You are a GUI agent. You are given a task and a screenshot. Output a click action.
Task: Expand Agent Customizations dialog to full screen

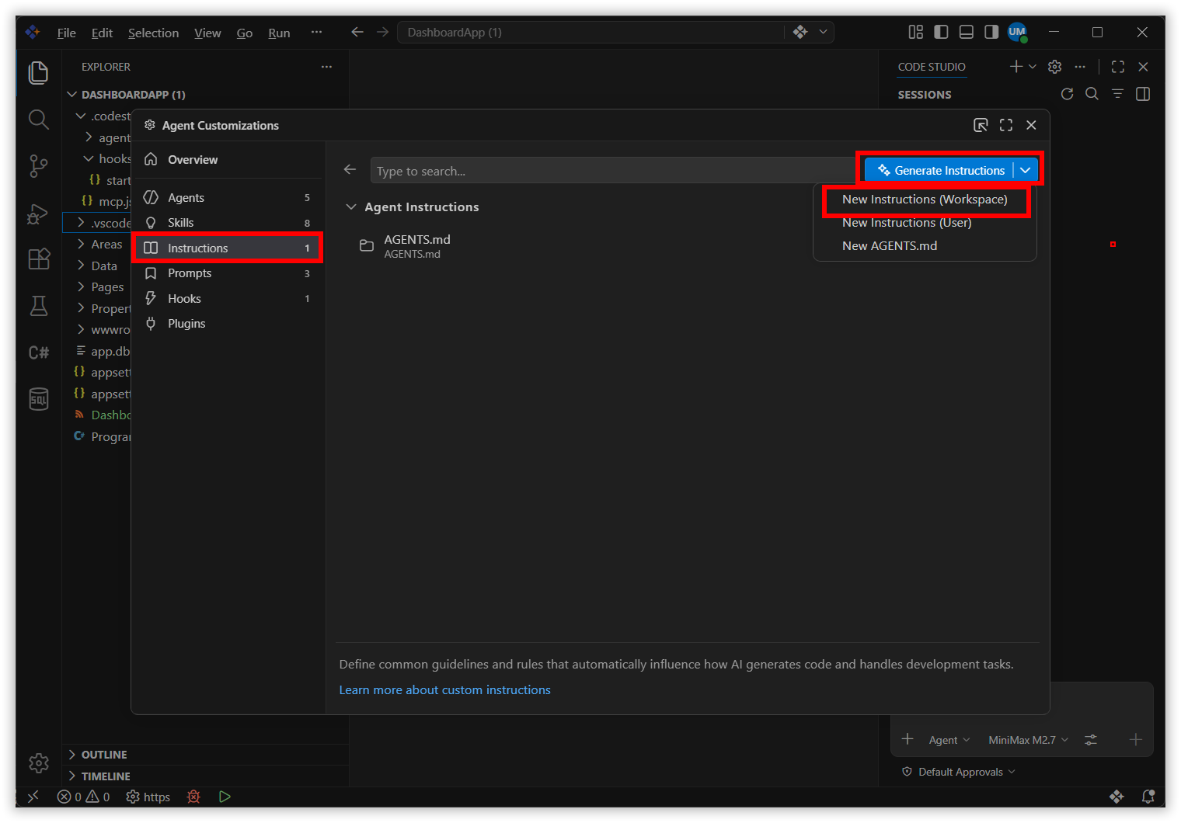pyautogui.click(x=1006, y=125)
